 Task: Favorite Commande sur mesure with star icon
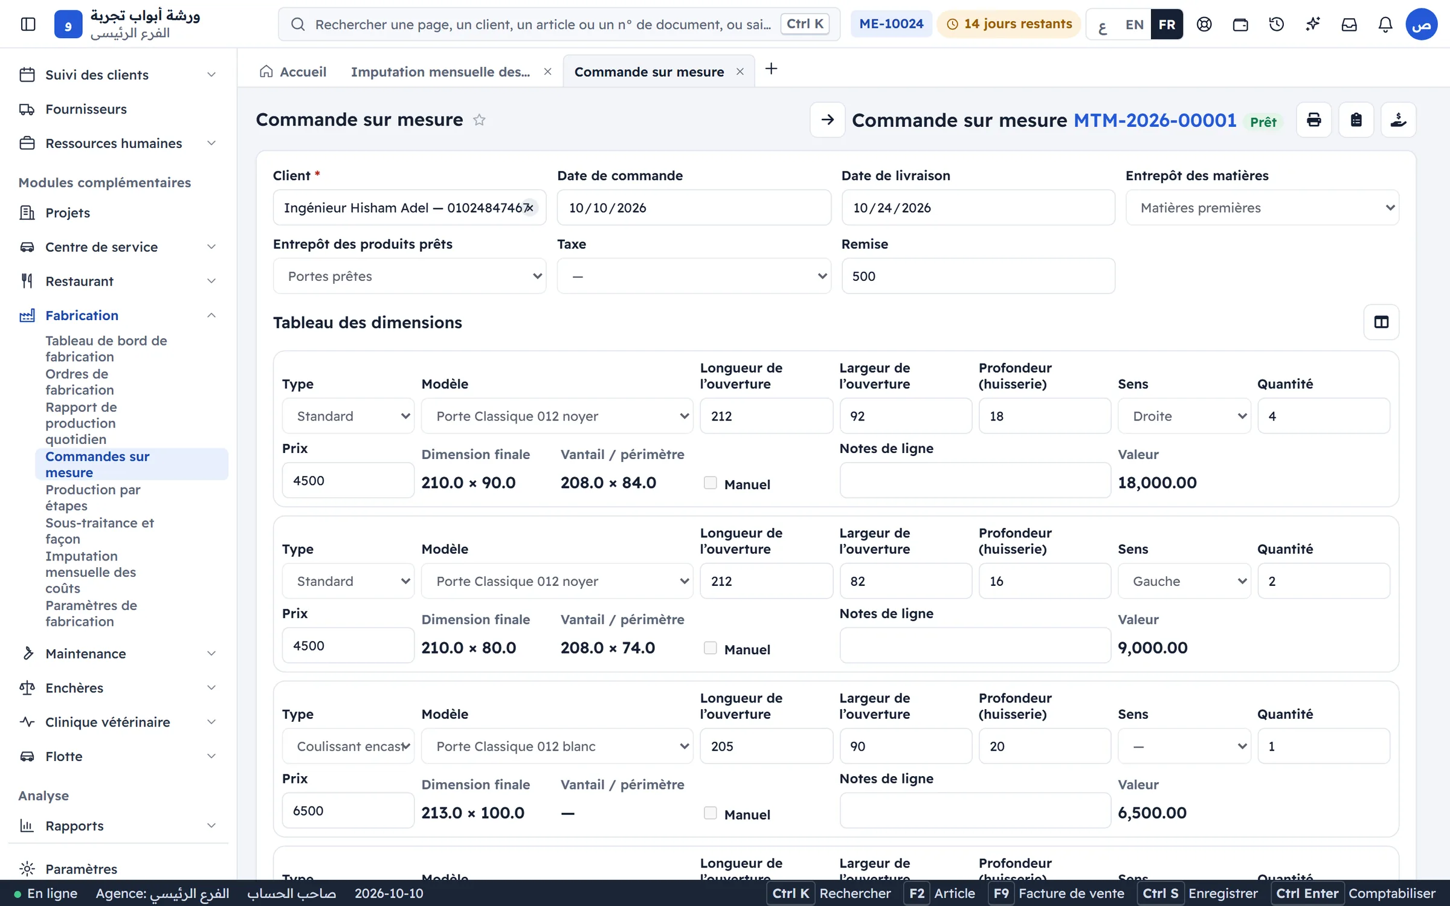tap(479, 120)
